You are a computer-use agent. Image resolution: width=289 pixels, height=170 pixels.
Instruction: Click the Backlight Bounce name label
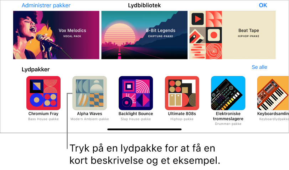pos(136,114)
